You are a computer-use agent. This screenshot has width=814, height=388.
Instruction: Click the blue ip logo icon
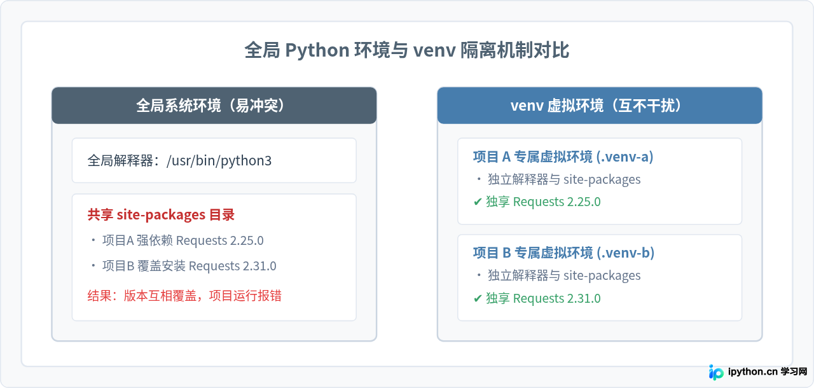(x=717, y=372)
